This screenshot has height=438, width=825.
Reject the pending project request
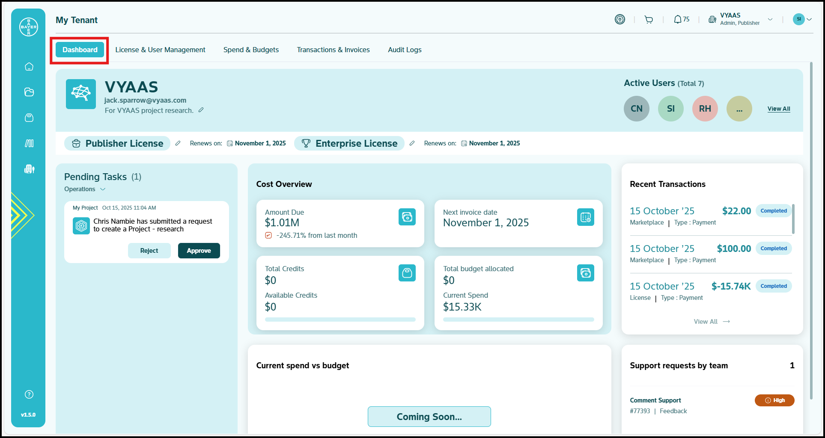click(x=149, y=251)
